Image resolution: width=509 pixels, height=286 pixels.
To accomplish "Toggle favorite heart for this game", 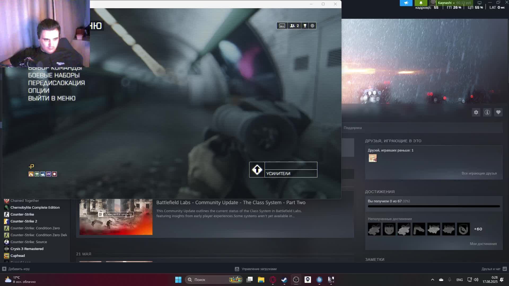I will [x=498, y=112].
